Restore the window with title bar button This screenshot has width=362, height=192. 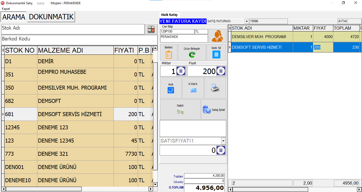click(343, 3)
